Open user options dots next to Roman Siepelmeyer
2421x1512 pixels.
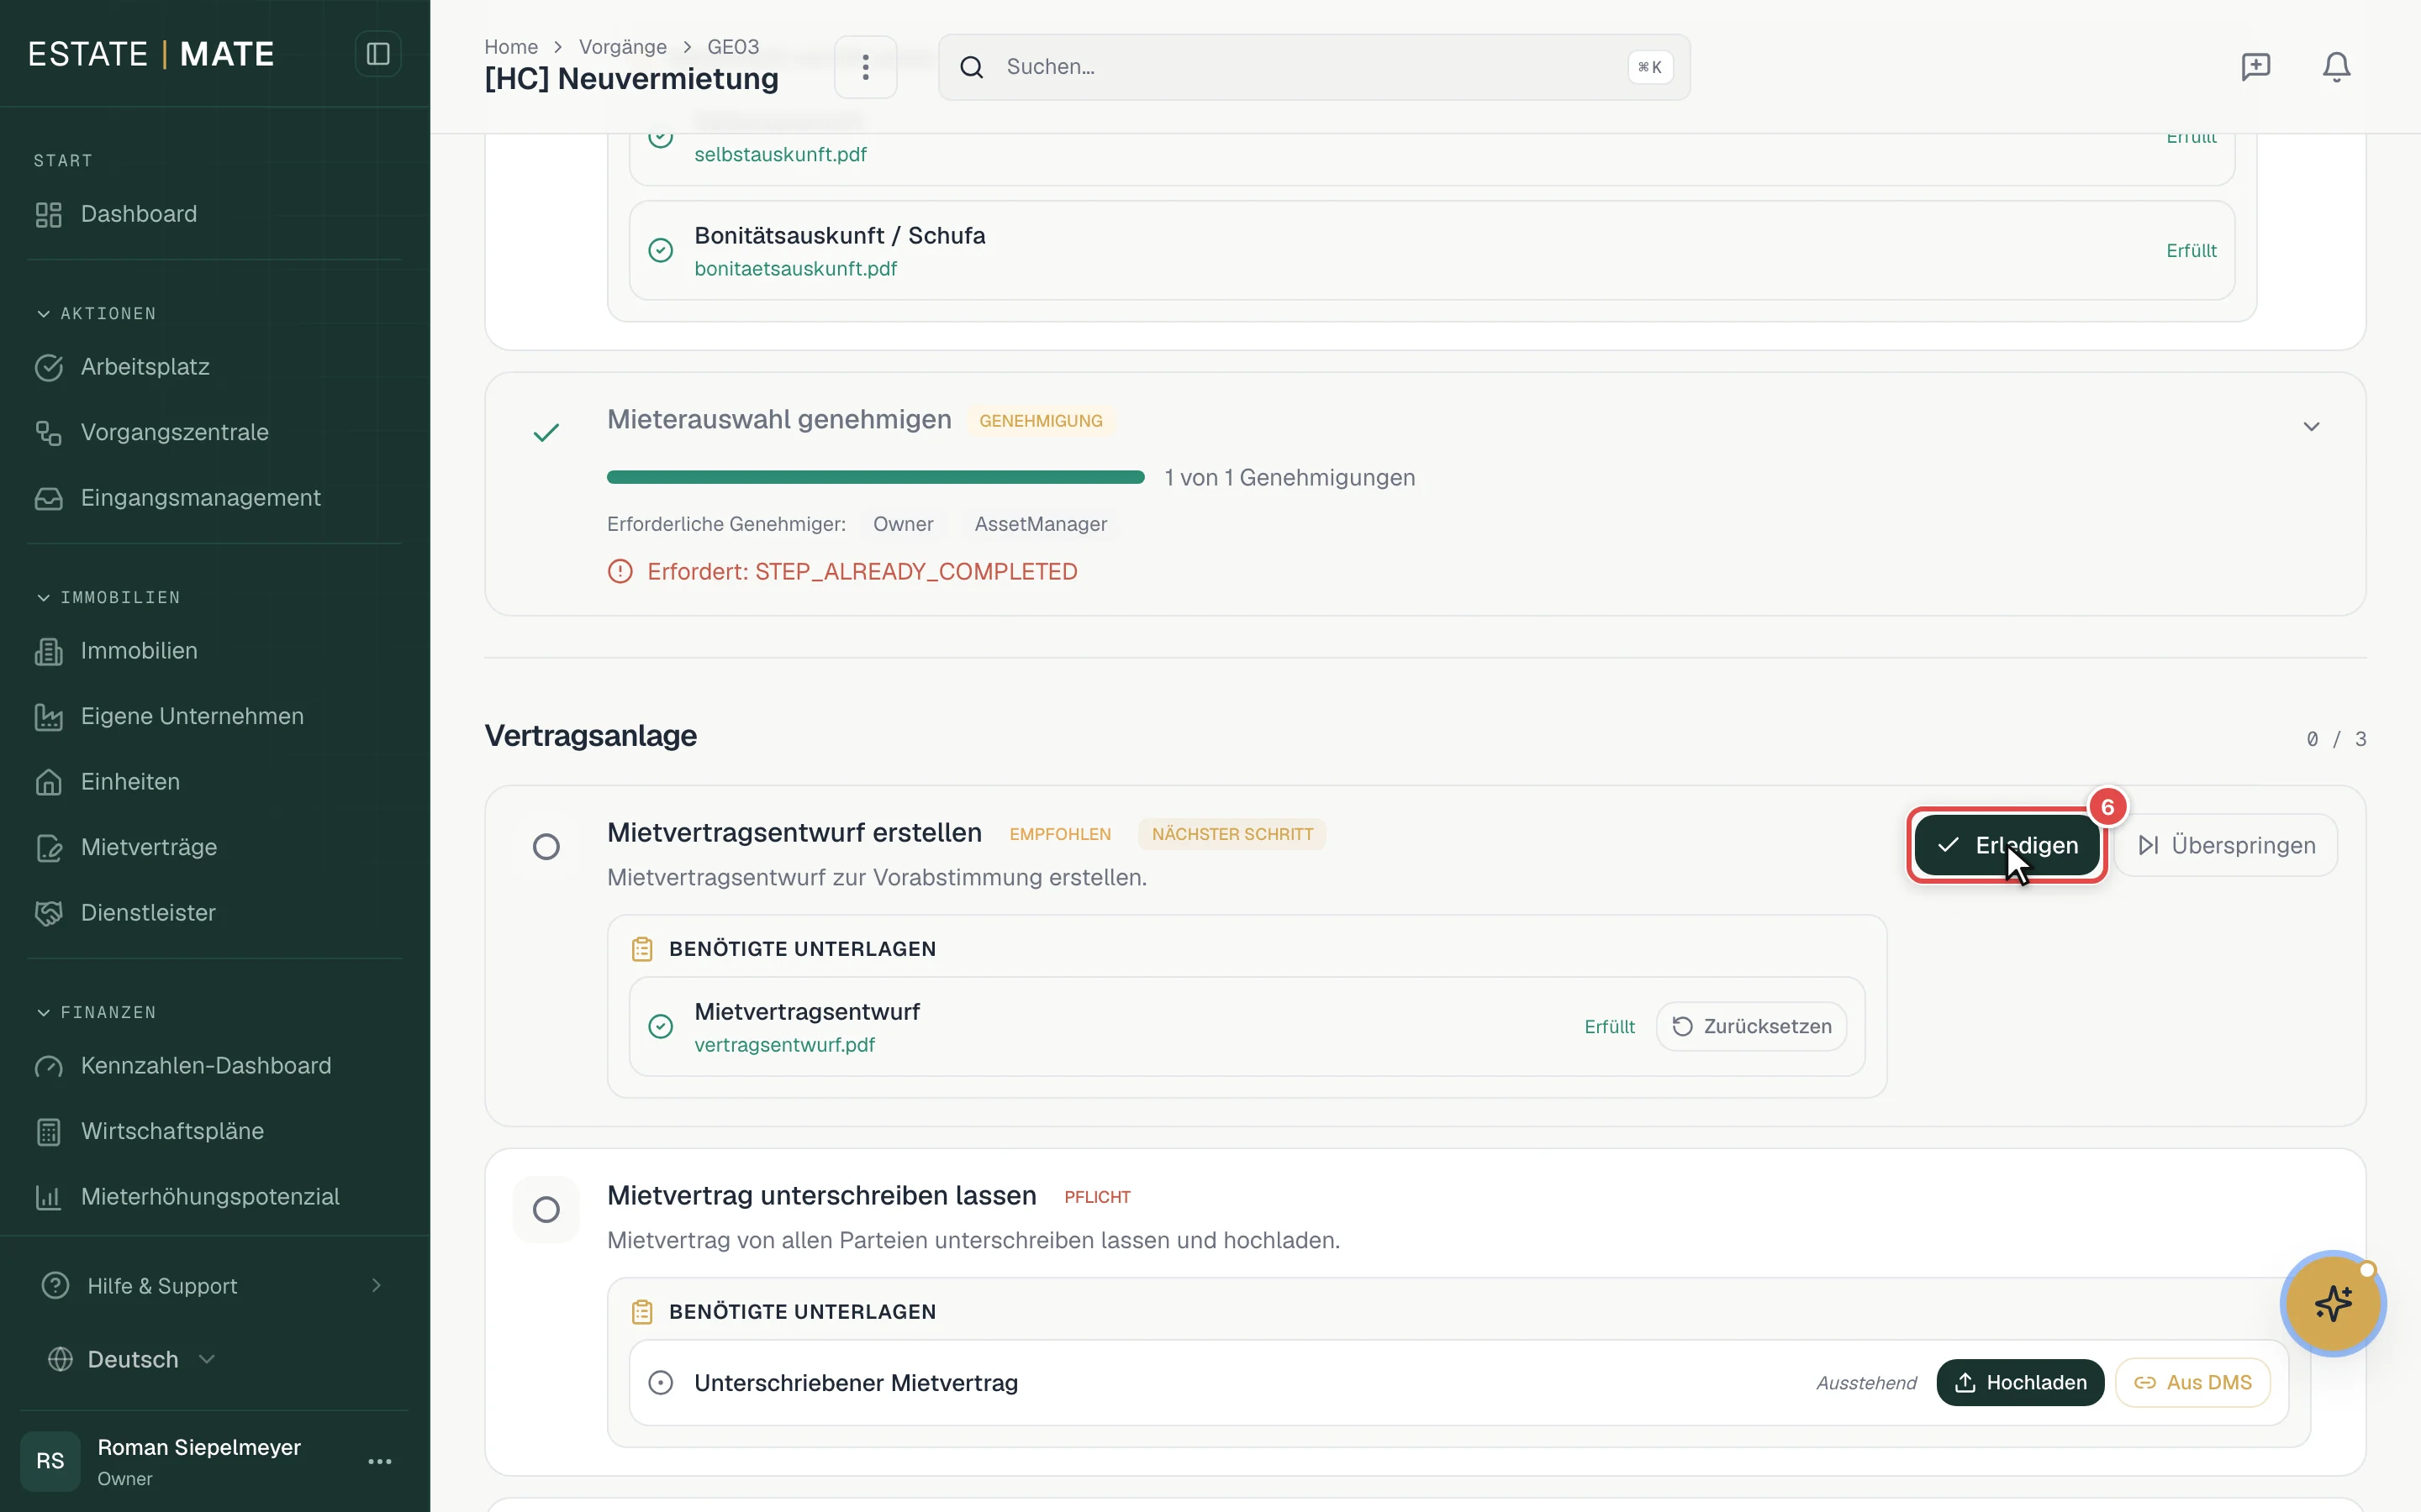point(379,1461)
